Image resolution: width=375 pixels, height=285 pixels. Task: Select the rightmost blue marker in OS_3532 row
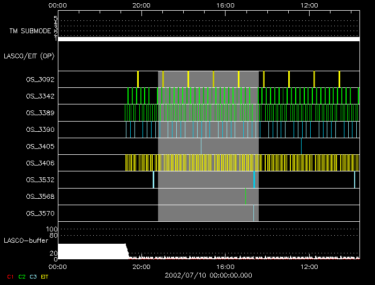355,179
